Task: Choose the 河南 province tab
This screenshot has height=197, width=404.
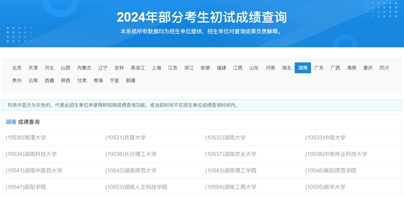Action: (x=270, y=68)
